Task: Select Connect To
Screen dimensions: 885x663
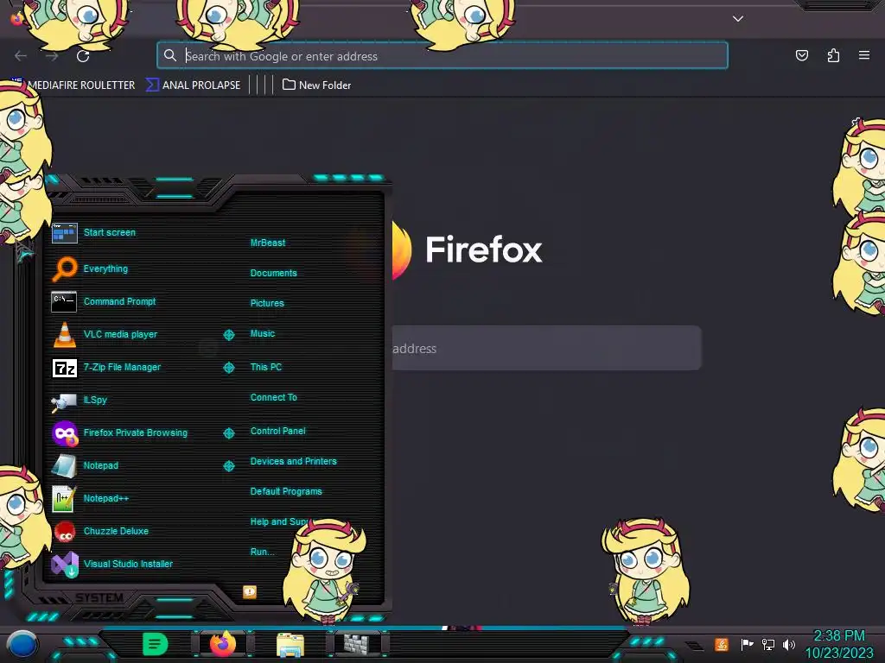Action: (x=274, y=397)
